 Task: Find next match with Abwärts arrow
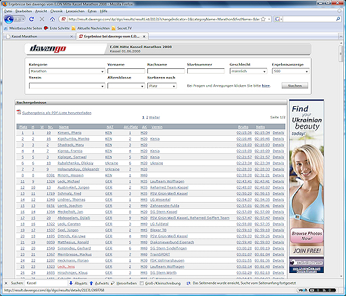pos(78,283)
